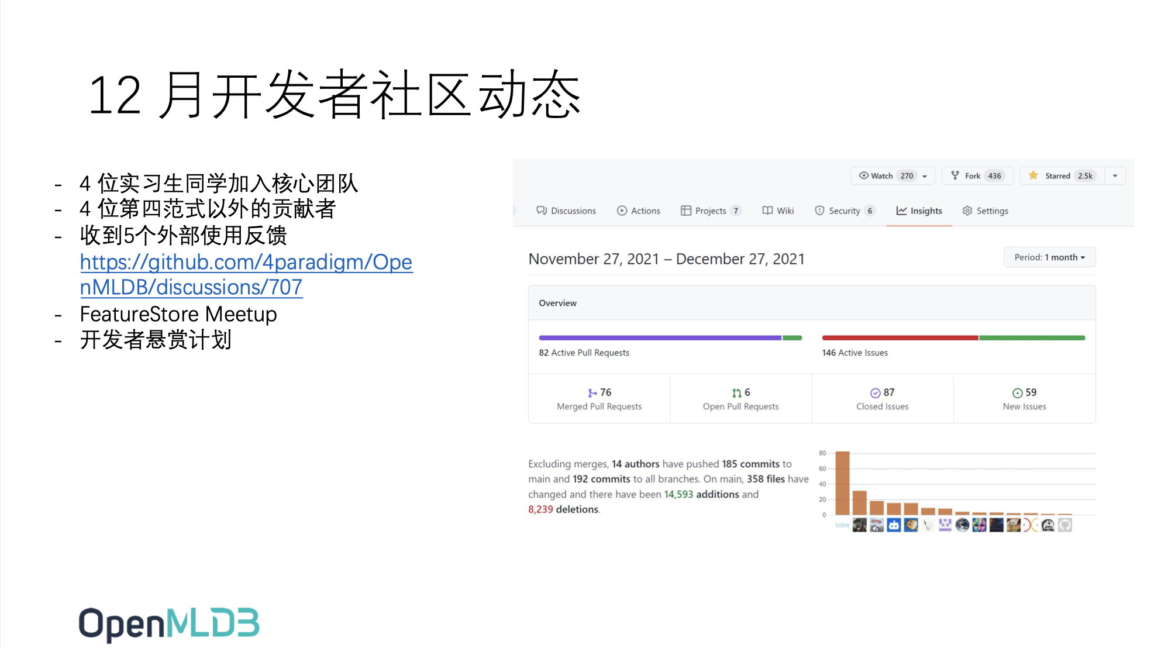
Task: Click the gold Starred star icon
Action: pos(1033,175)
